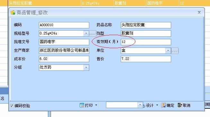
Task: Click the 打印 printer icon
Action: (82, 105)
